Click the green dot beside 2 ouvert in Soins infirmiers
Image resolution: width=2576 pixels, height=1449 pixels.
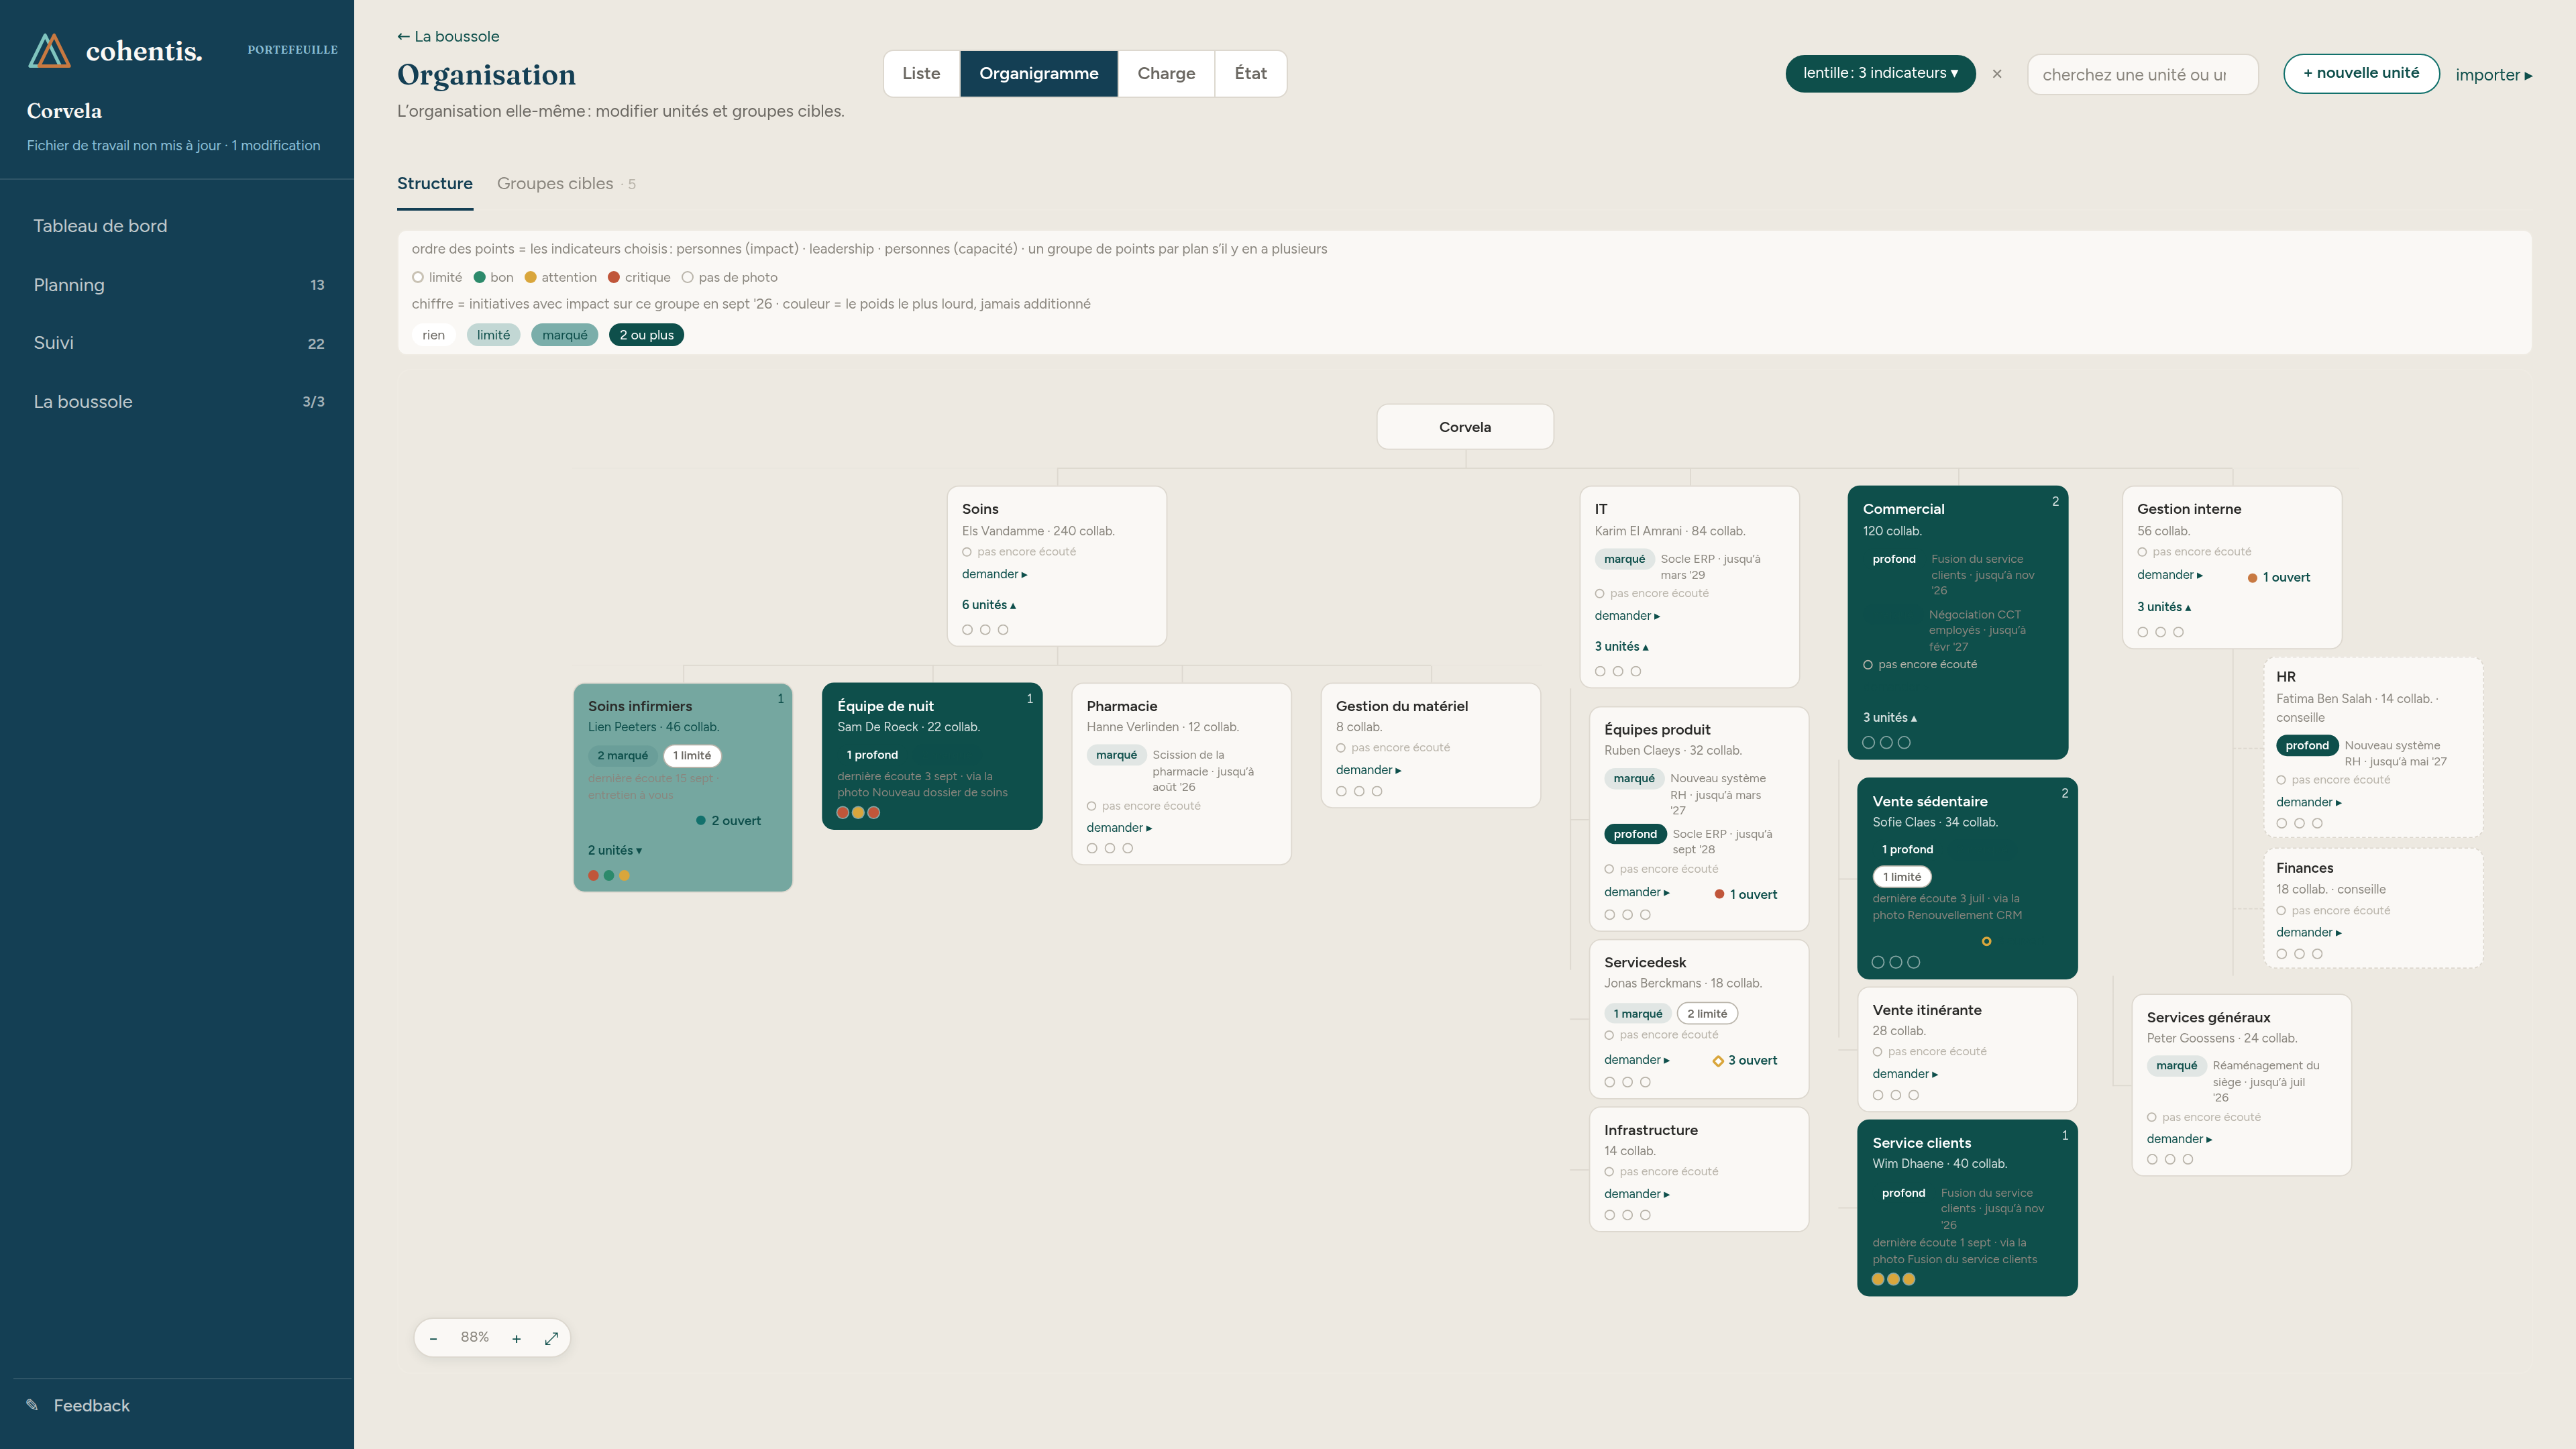click(x=700, y=821)
